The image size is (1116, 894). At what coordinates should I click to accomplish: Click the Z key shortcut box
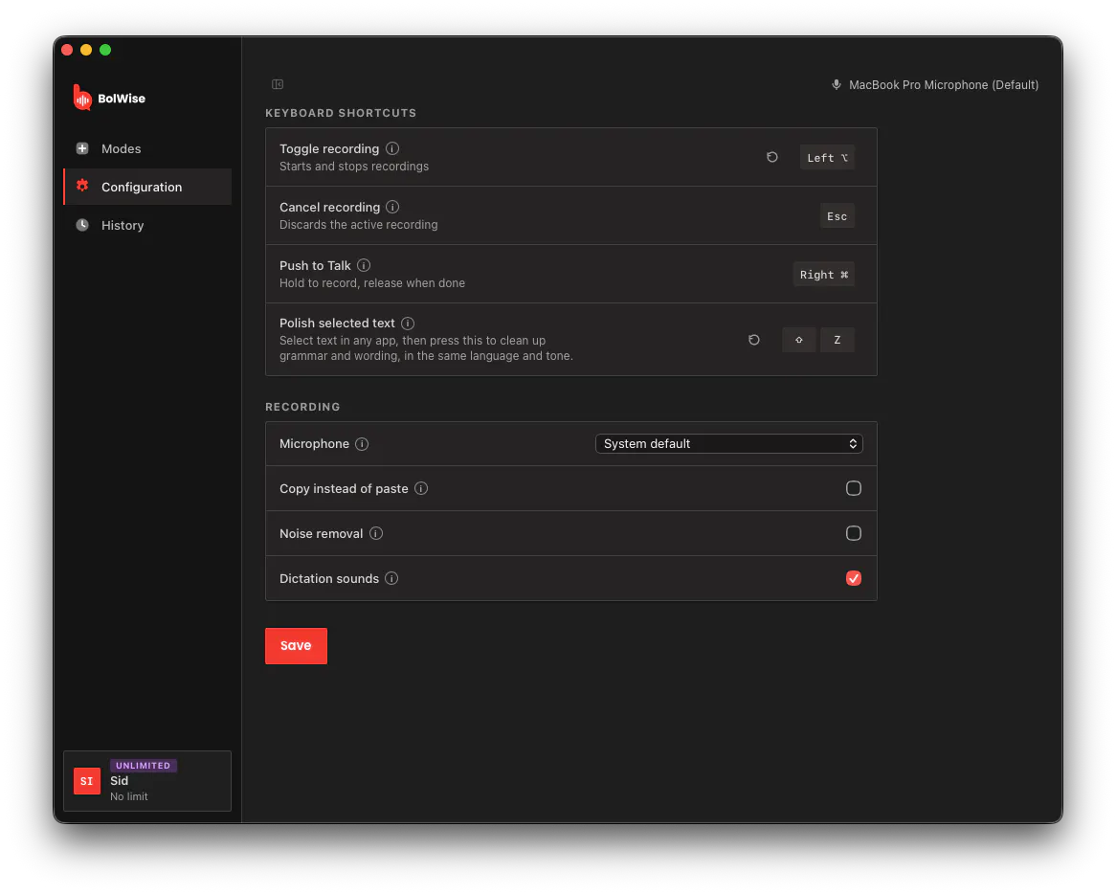(837, 340)
